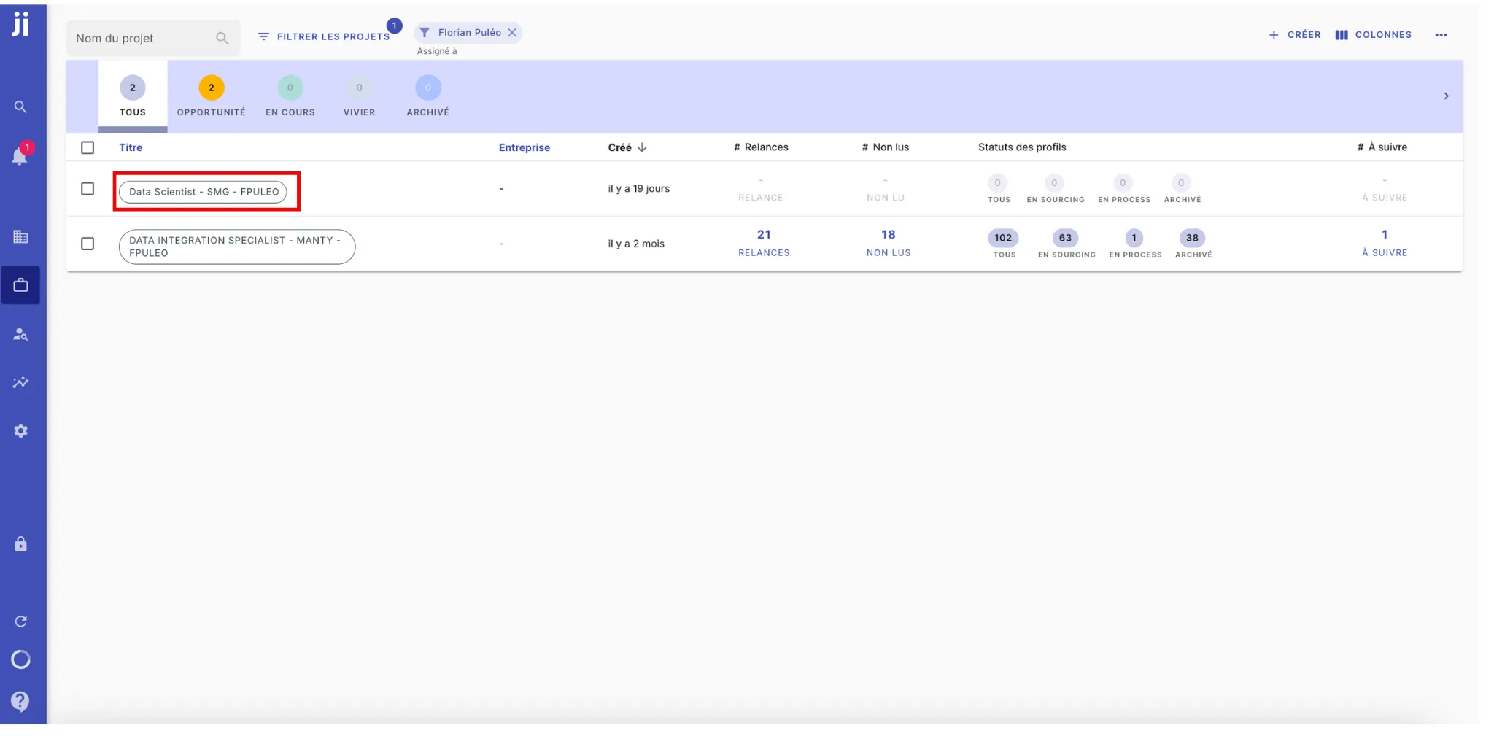Open help via the question mark icon
Screen dimensions: 1494x736
click(x=21, y=701)
